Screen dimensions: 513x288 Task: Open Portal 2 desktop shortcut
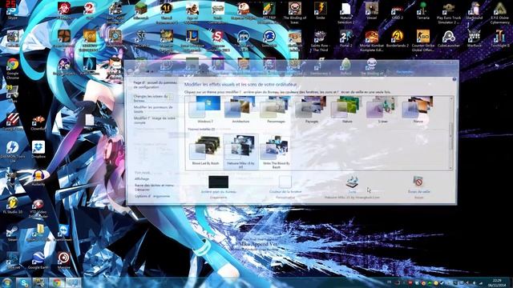345,38
